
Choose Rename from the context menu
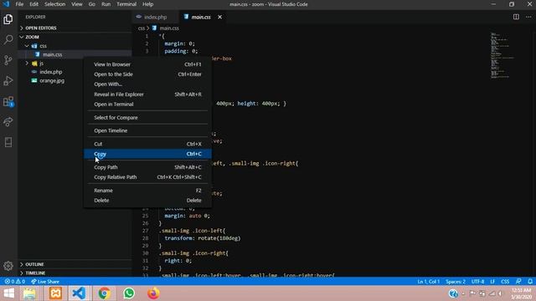tap(147, 191)
